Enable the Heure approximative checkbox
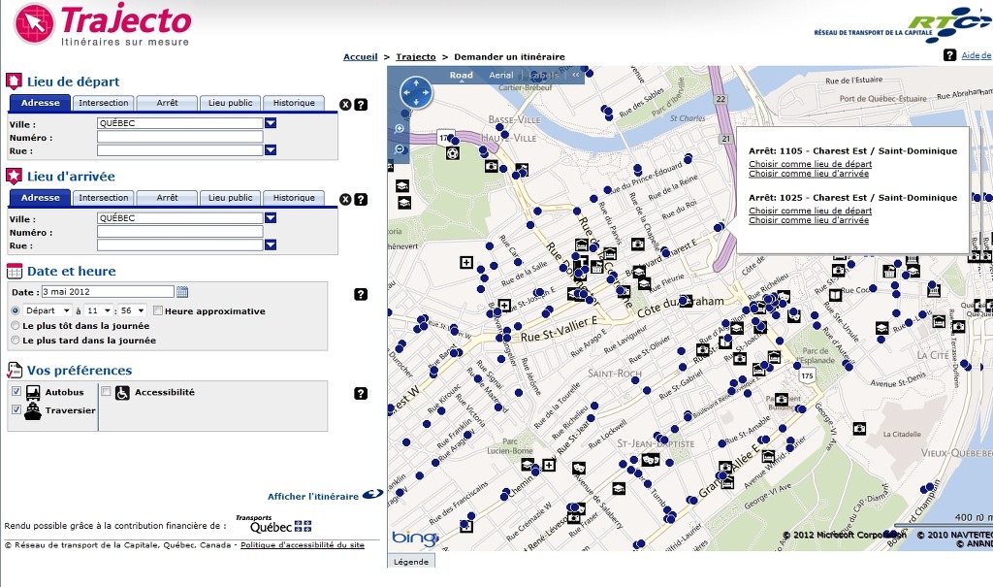The width and height of the screenshot is (993, 587). point(158,311)
